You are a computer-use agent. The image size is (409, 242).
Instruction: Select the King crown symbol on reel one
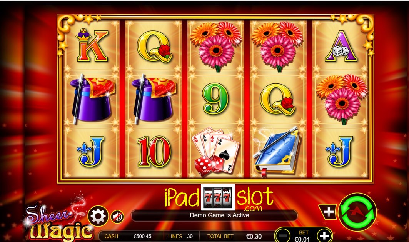pyautogui.click(x=92, y=45)
